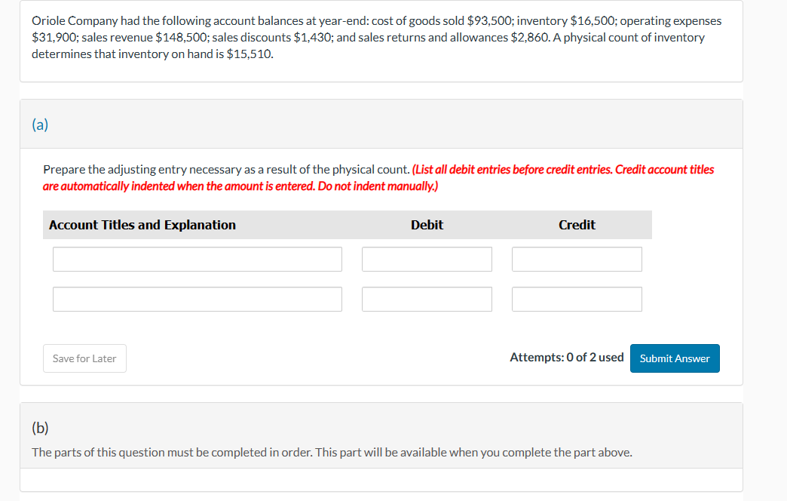
Task: Click the Credit field in the first row
Action: 577,259
